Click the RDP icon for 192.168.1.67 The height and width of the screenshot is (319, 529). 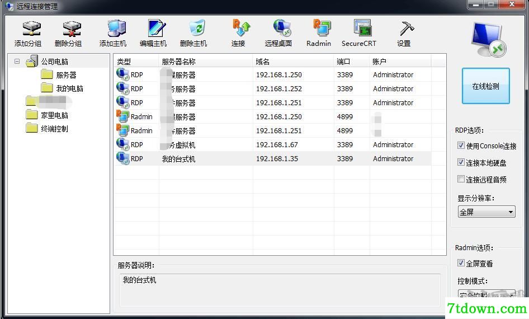pos(122,144)
